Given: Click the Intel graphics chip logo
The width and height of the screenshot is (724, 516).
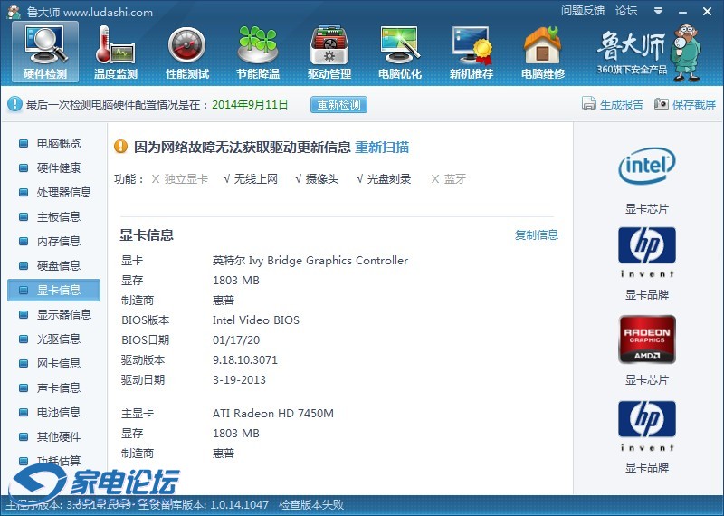Looking at the screenshot, I should (646, 166).
